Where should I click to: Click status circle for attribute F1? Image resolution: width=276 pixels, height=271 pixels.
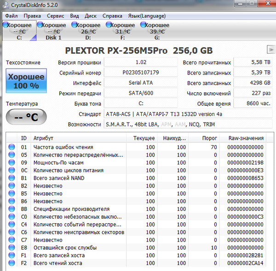click(x=11, y=255)
